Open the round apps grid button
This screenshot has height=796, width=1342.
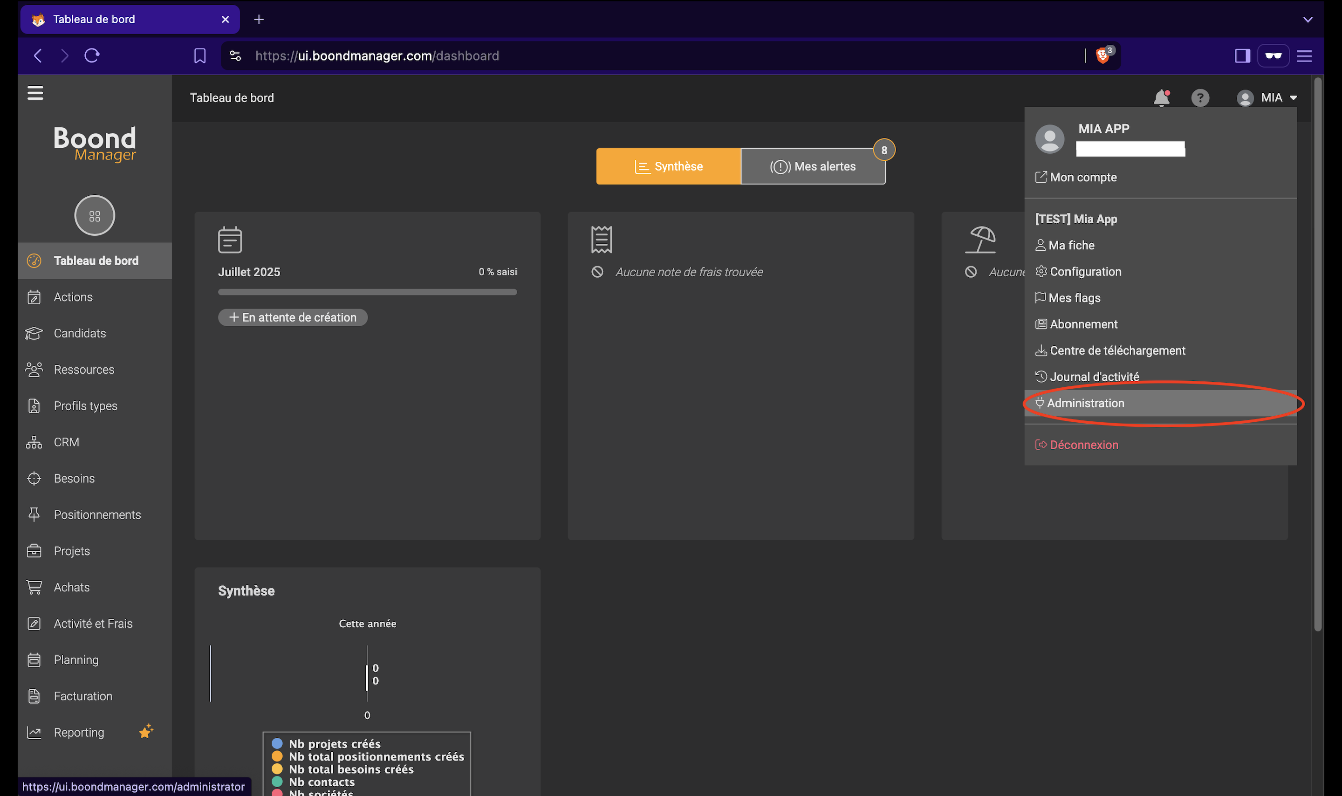[x=95, y=216]
